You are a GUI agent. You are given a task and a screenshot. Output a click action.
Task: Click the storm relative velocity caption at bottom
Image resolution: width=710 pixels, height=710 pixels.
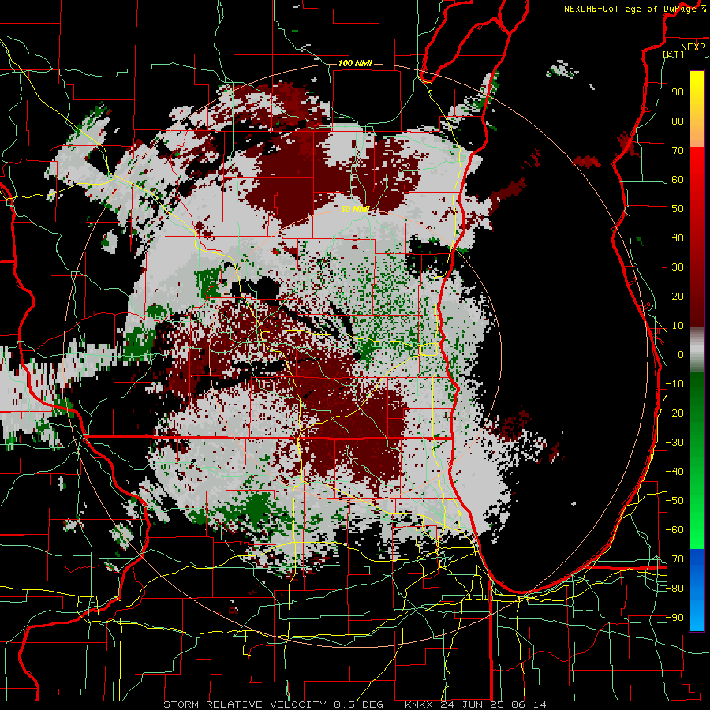354,704
